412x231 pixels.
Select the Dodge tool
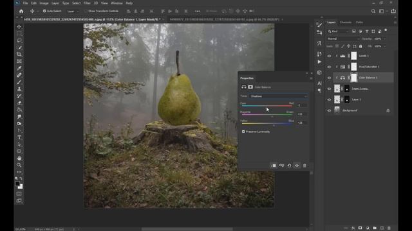click(19, 124)
